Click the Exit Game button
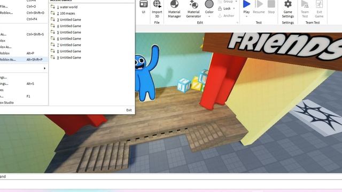342x192 pixels. pyautogui.click(x=319, y=9)
